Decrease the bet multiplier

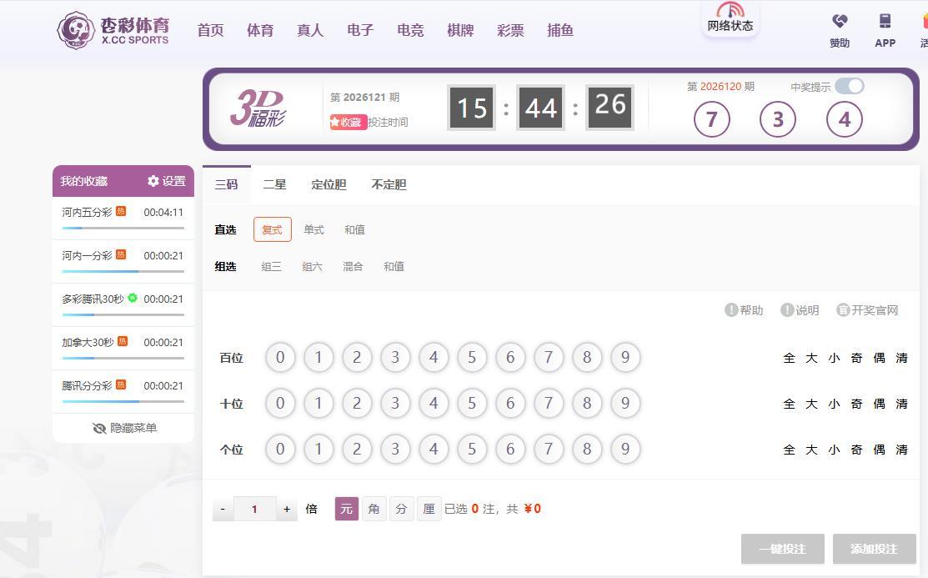pyautogui.click(x=223, y=509)
